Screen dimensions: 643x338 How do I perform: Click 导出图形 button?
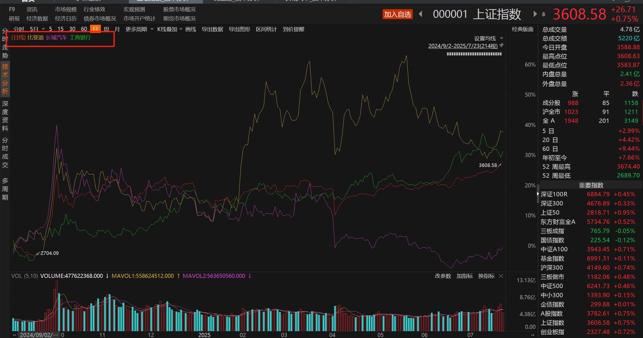(x=239, y=29)
